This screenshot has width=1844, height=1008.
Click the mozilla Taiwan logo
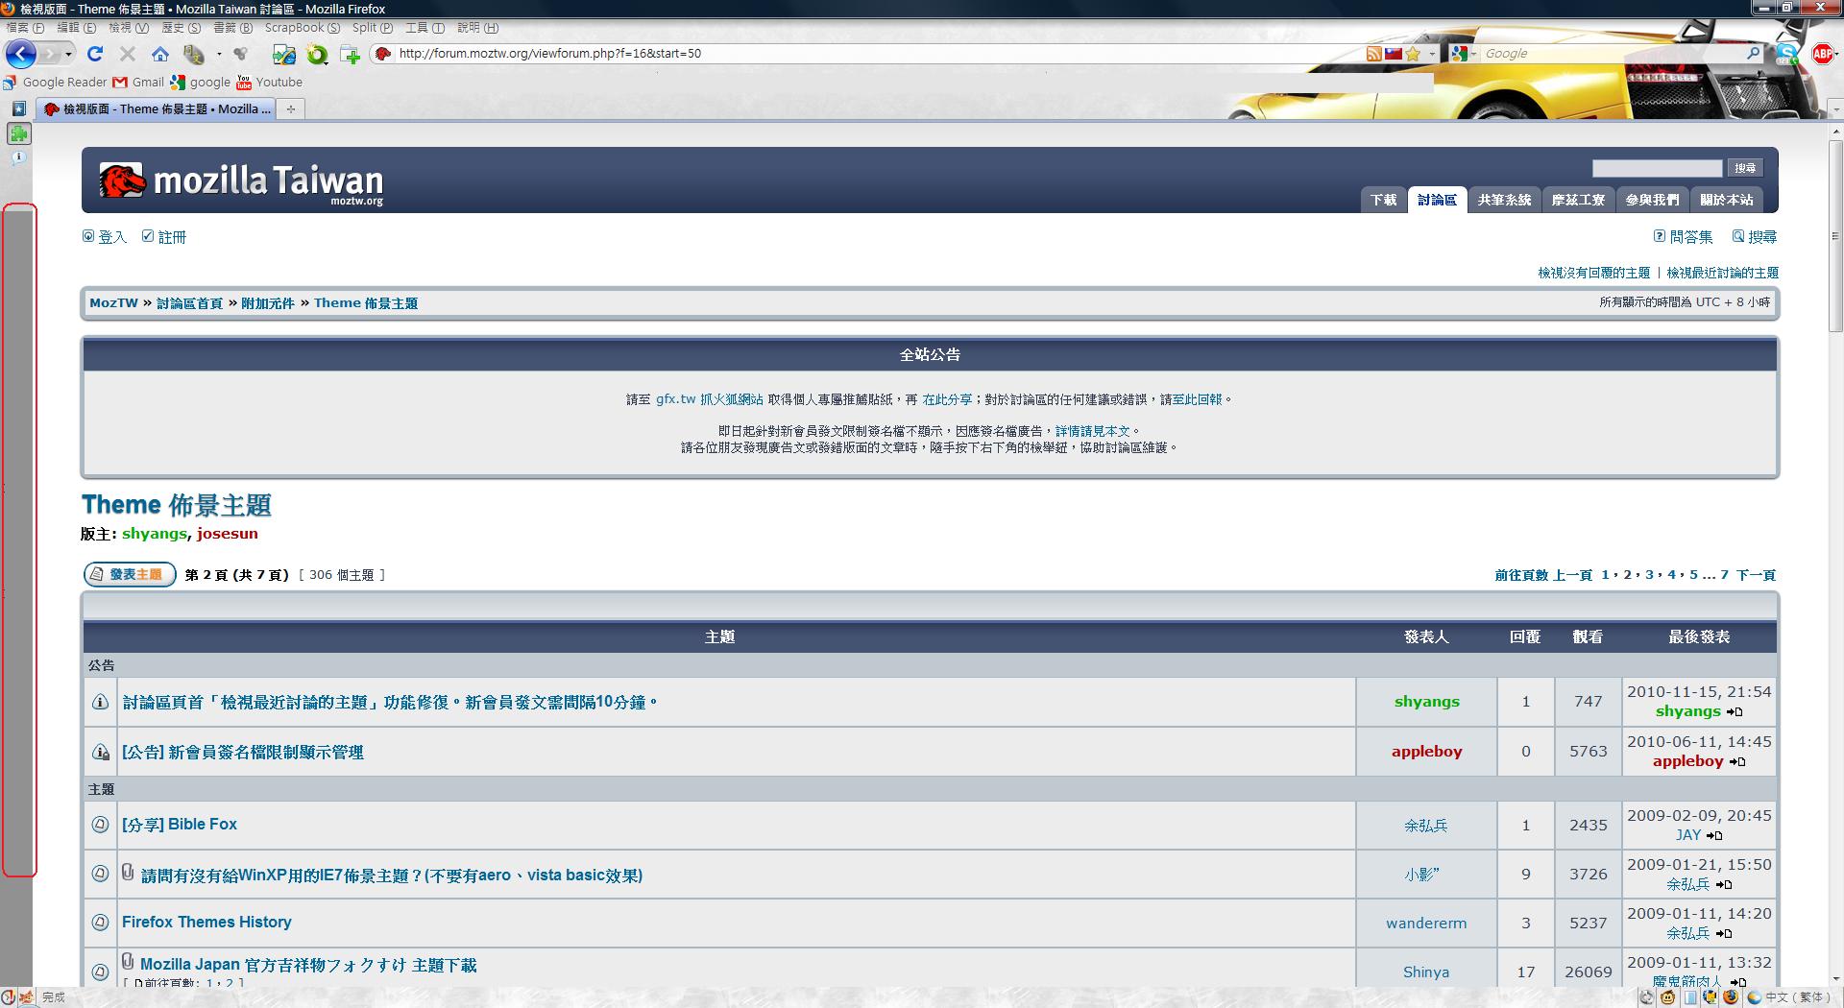[241, 181]
